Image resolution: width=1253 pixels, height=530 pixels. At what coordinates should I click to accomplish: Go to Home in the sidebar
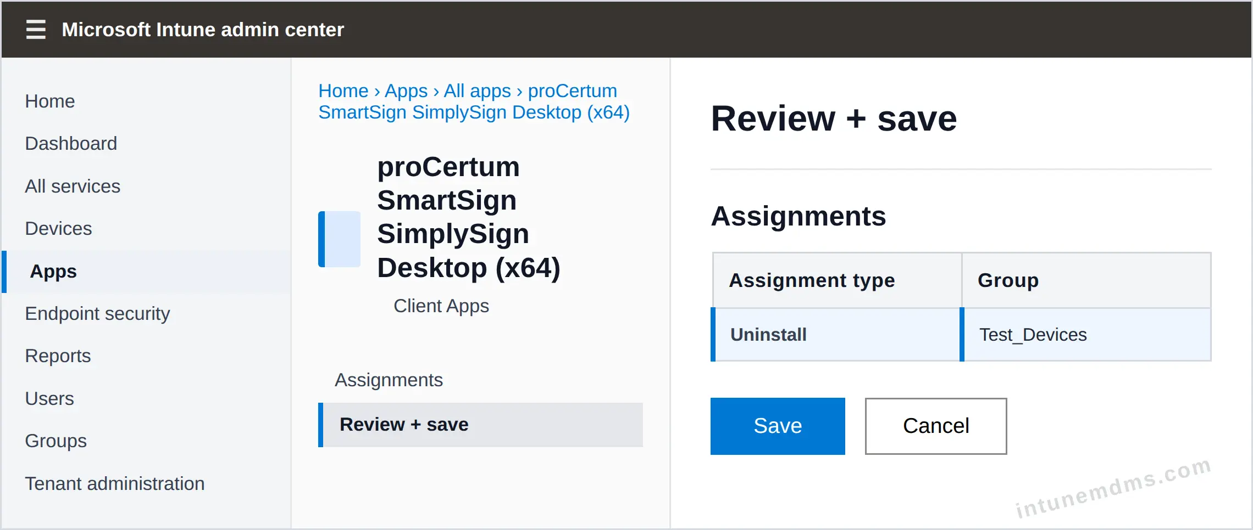click(x=50, y=101)
